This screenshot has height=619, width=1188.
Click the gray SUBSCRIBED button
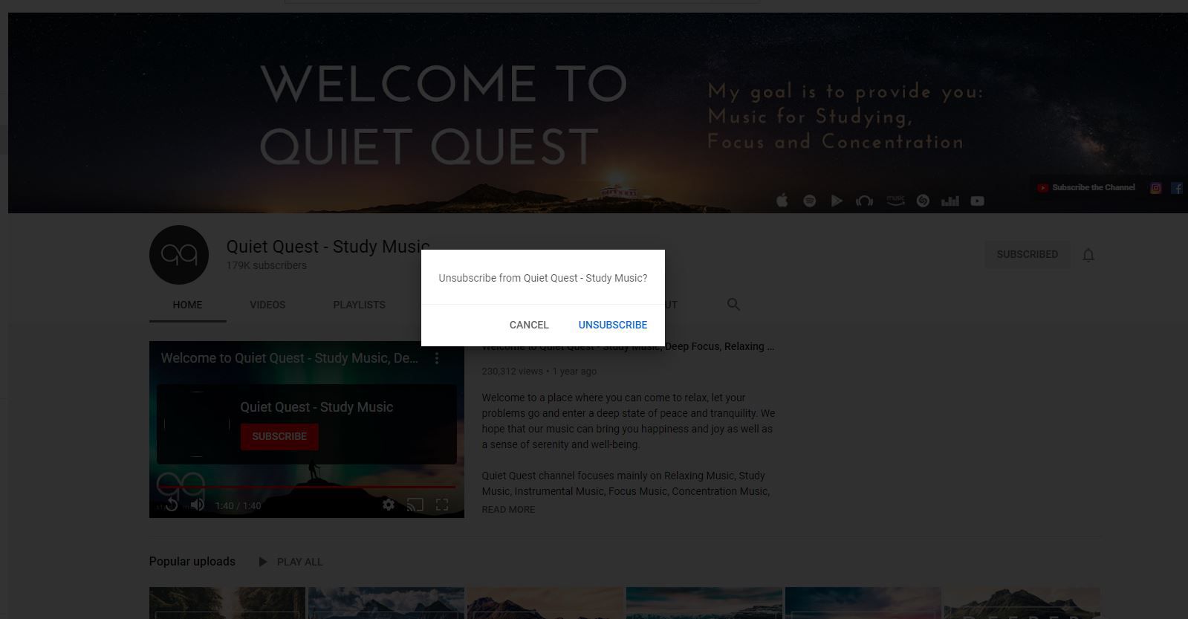1027,254
